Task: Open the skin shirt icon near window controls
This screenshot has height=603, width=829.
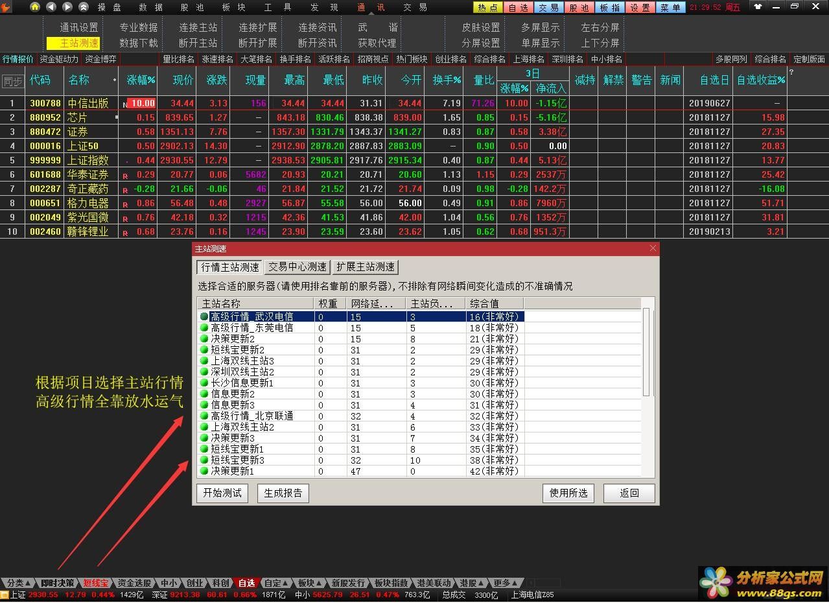Action: (x=758, y=6)
